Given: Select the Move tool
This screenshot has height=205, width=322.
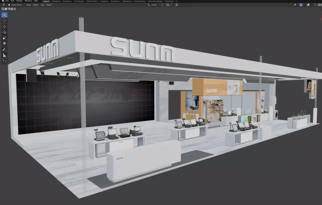Looking at the screenshot, I should pos(5,26).
